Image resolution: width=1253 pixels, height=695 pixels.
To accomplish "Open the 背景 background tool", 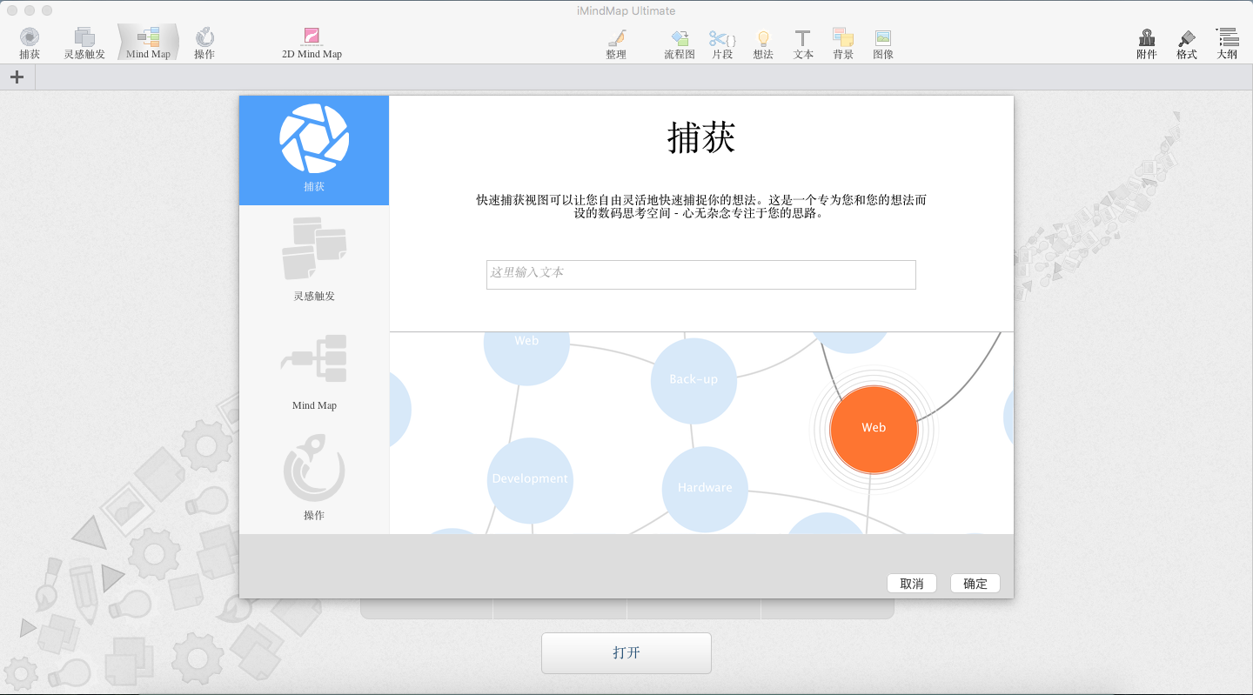I will click(x=843, y=43).
